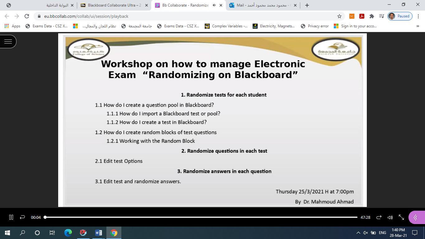Viewport: 425px width, 239px height.
Task: Open the playback volume control
Action: tap(390, 217)
